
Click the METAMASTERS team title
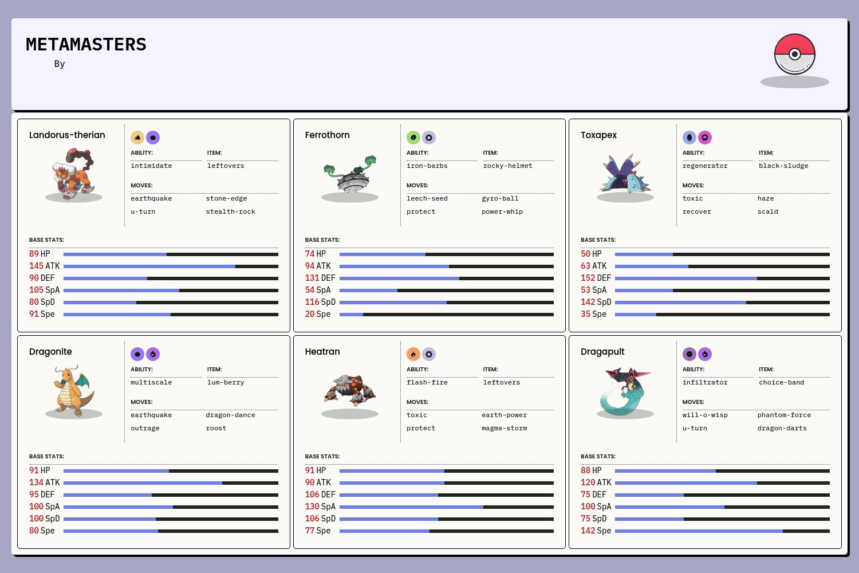pyautogui.click(x=86, y=45)
